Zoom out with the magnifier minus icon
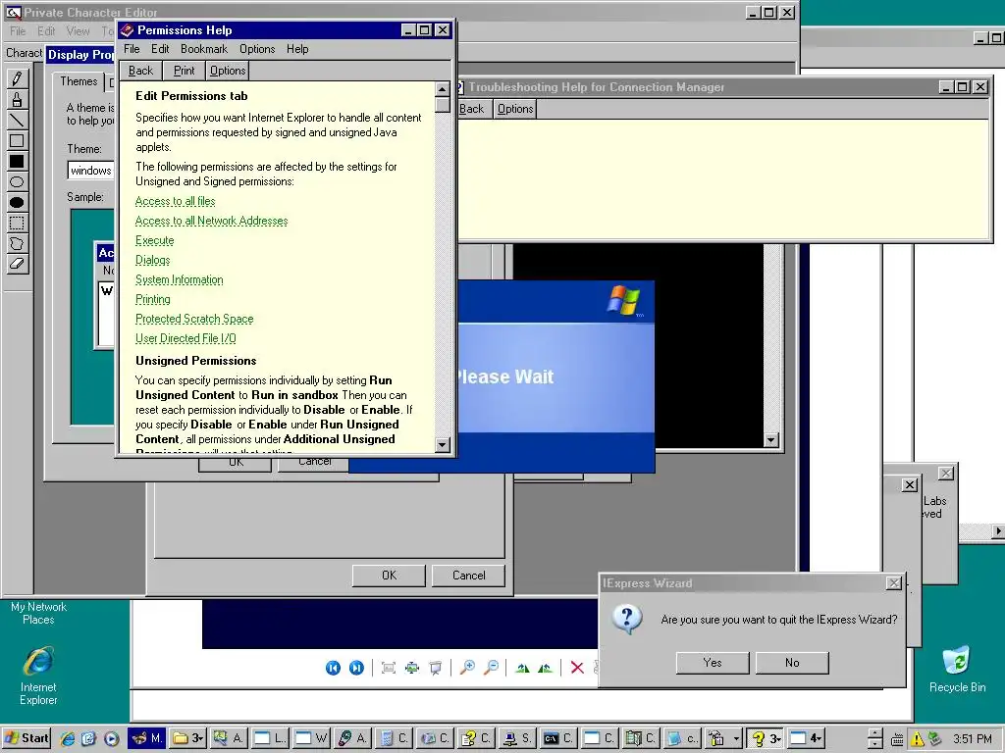This screenshot has width=1005, height=753. point(492,668)
